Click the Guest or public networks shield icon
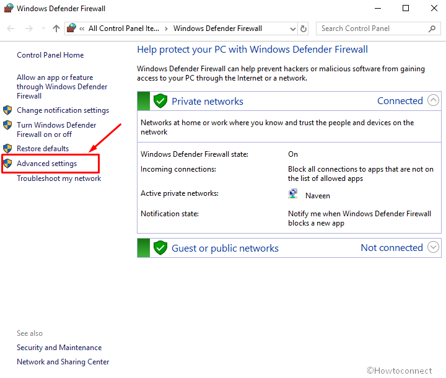 [160, 248]
